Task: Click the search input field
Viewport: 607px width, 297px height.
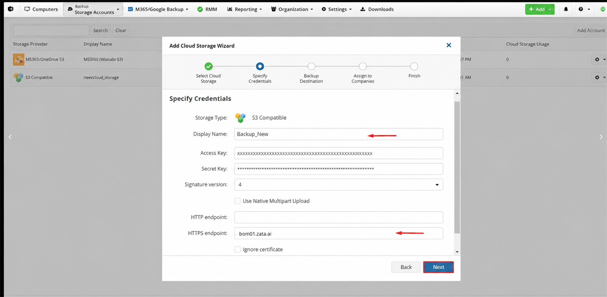Action: click(51, 30)
